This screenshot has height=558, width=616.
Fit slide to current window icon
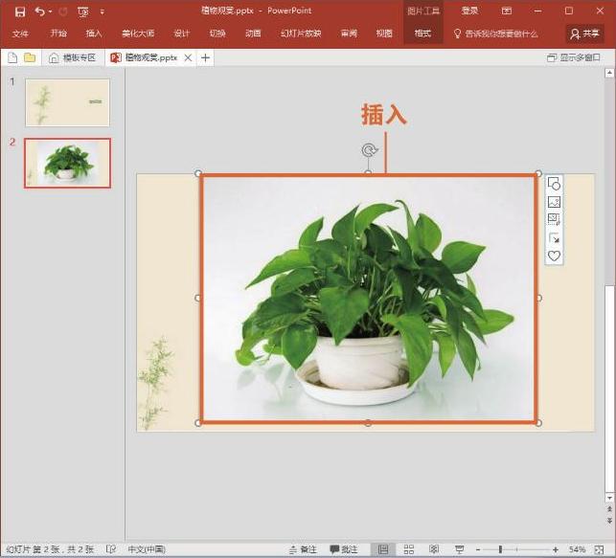tap(599, 549)
